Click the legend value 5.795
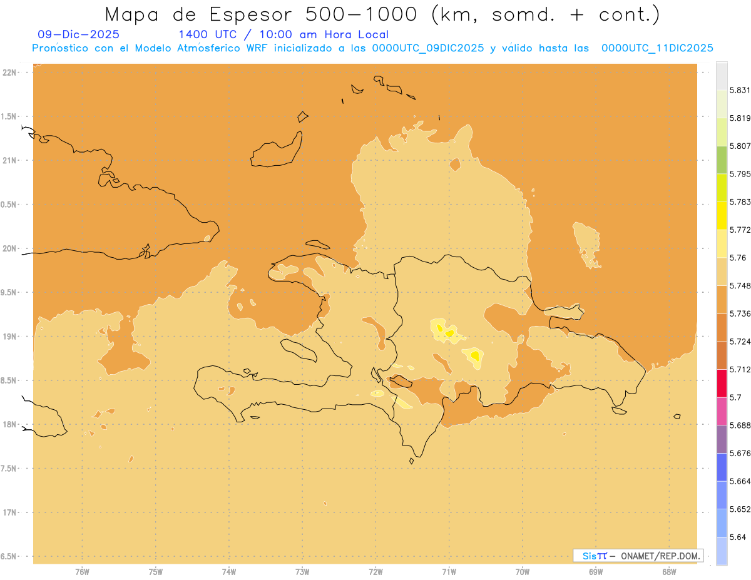This screenshot has height=580, width=751. pos(740,174)
